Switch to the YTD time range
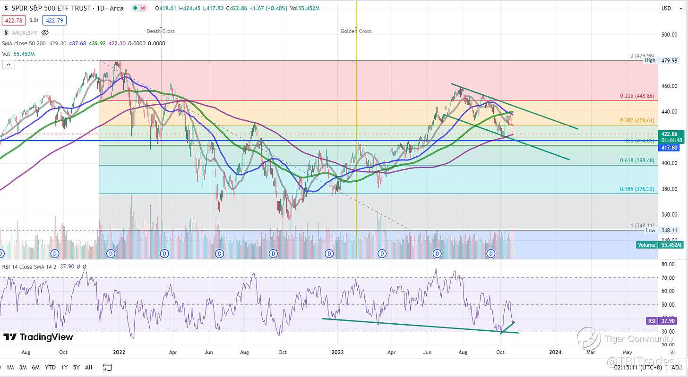The image size is (688, 377). point(51,367)
